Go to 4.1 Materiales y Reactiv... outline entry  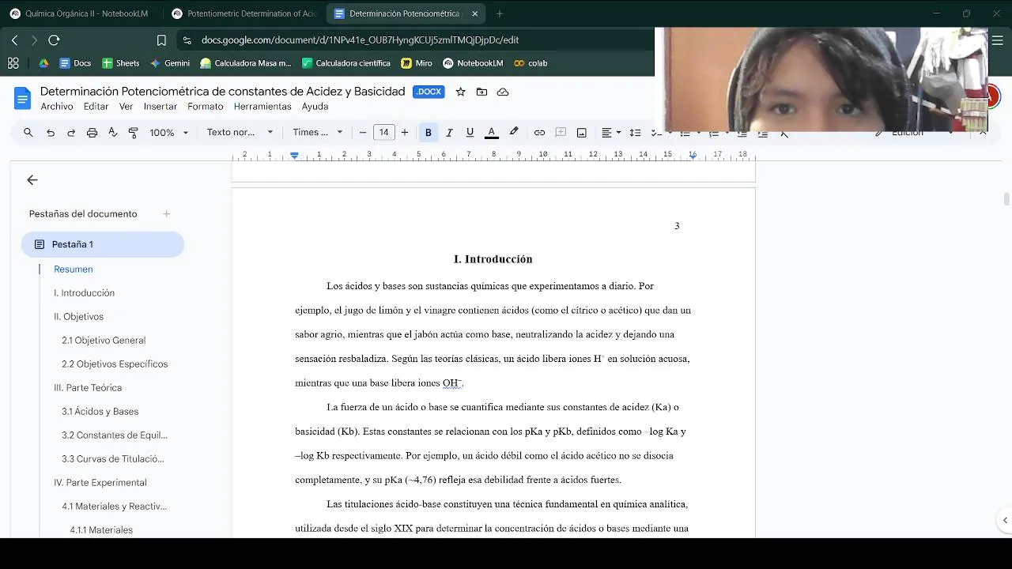pyautogui.click(x=115, y=507)
